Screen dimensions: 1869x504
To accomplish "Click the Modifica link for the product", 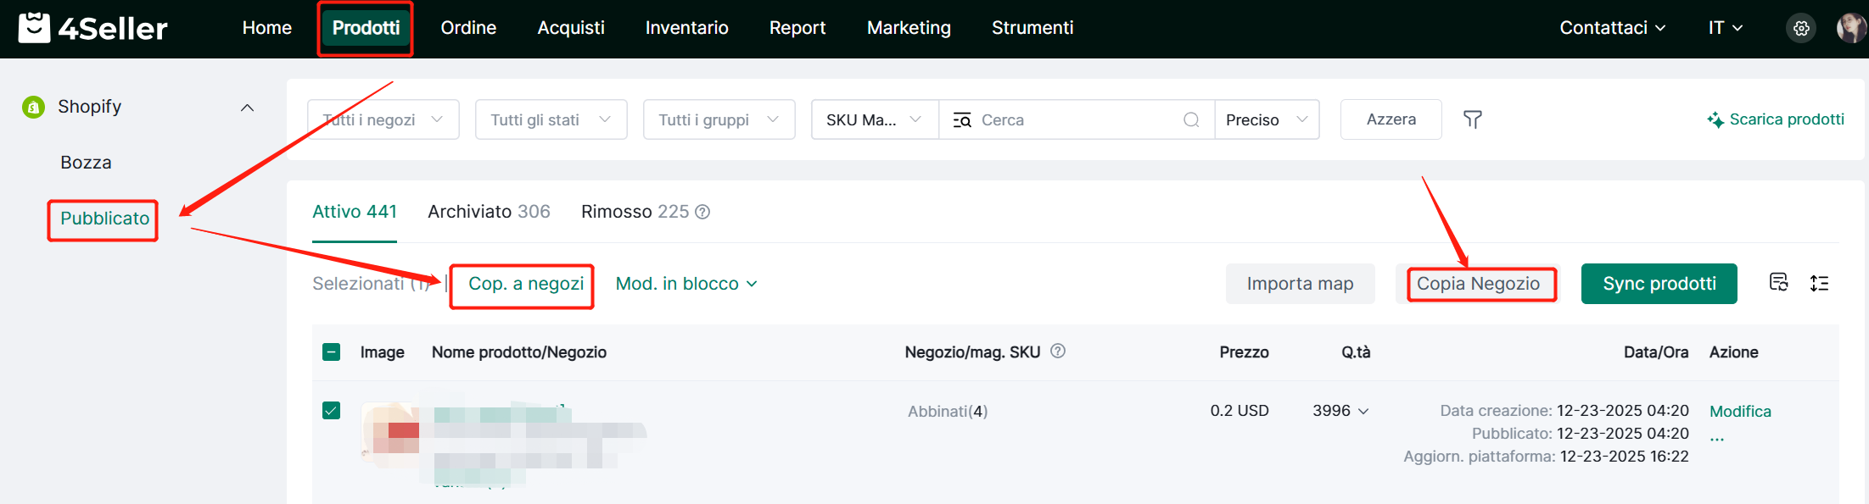I will click(1739, 412).
